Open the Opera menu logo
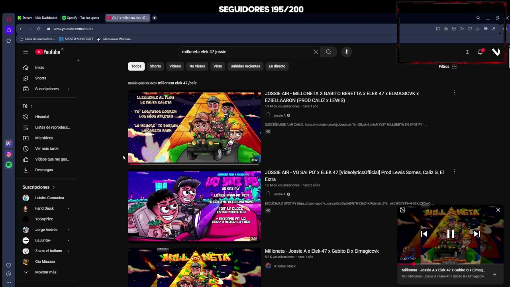Screen dimensions: 510x287 (9, 19)
